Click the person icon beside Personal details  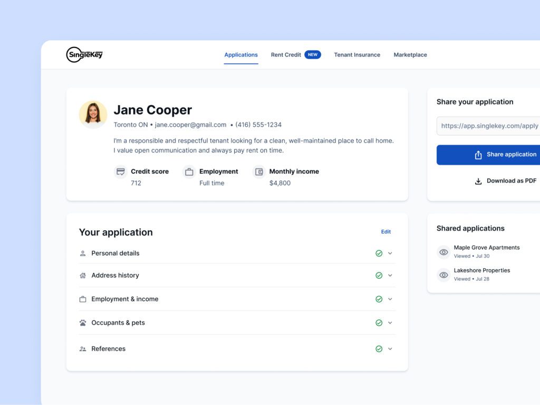pos(83,253)
